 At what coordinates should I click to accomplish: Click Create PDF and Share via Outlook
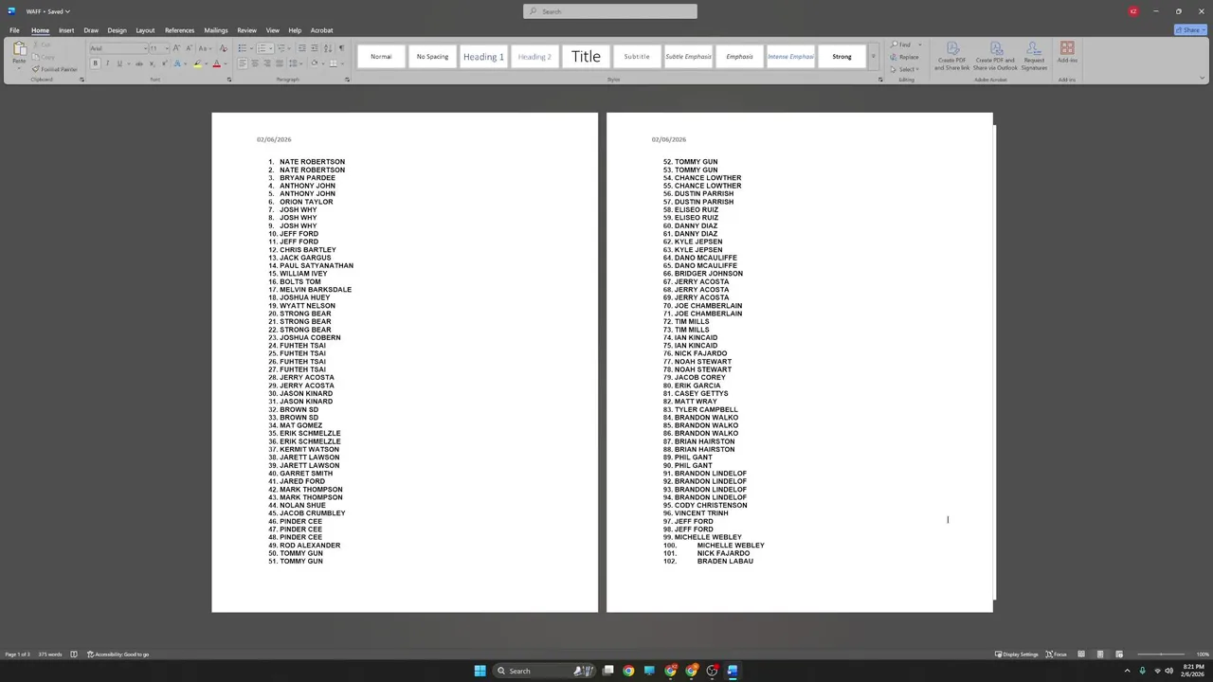coord(995,57)
